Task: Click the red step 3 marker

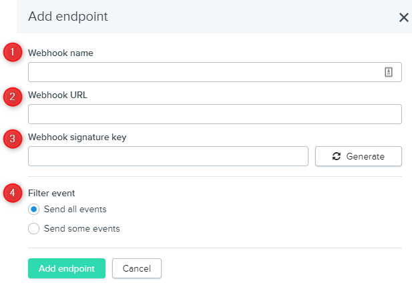Action: (11, 139)
